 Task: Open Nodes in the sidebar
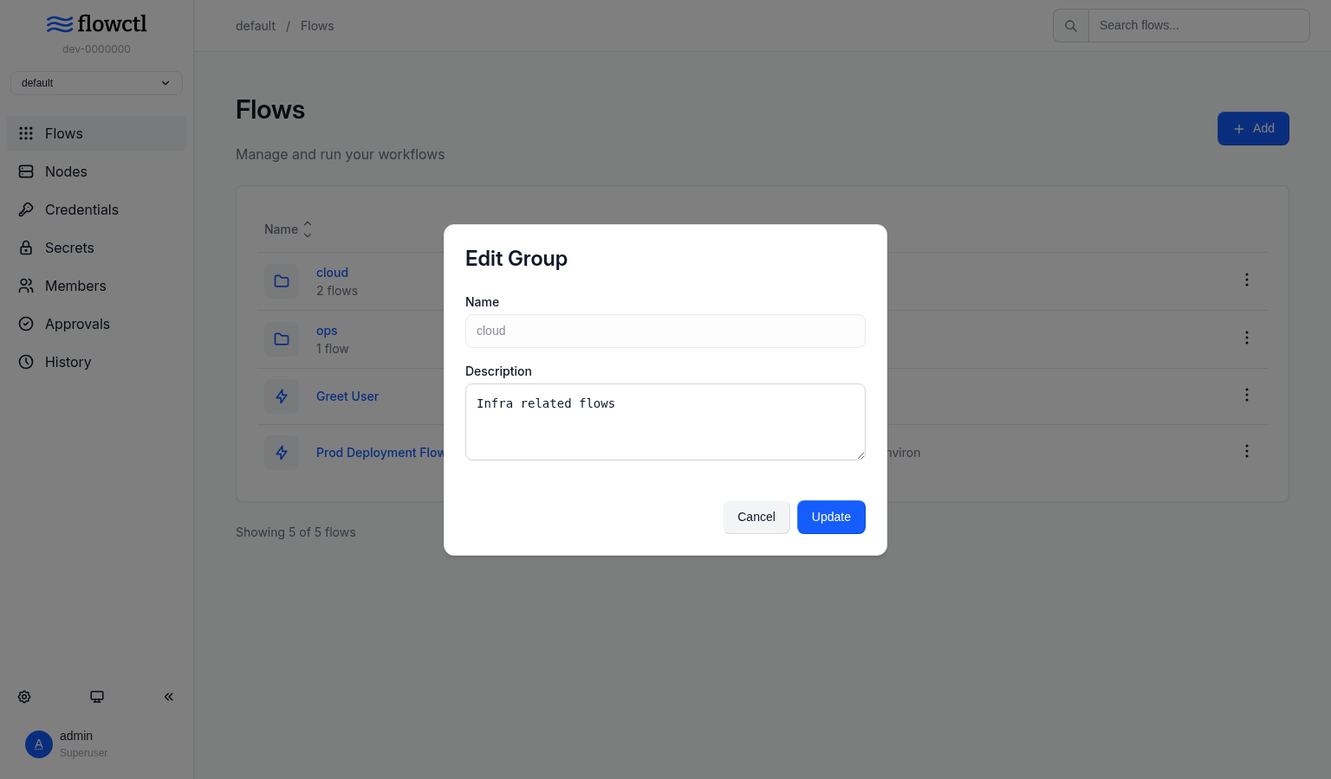click(96, 171)
